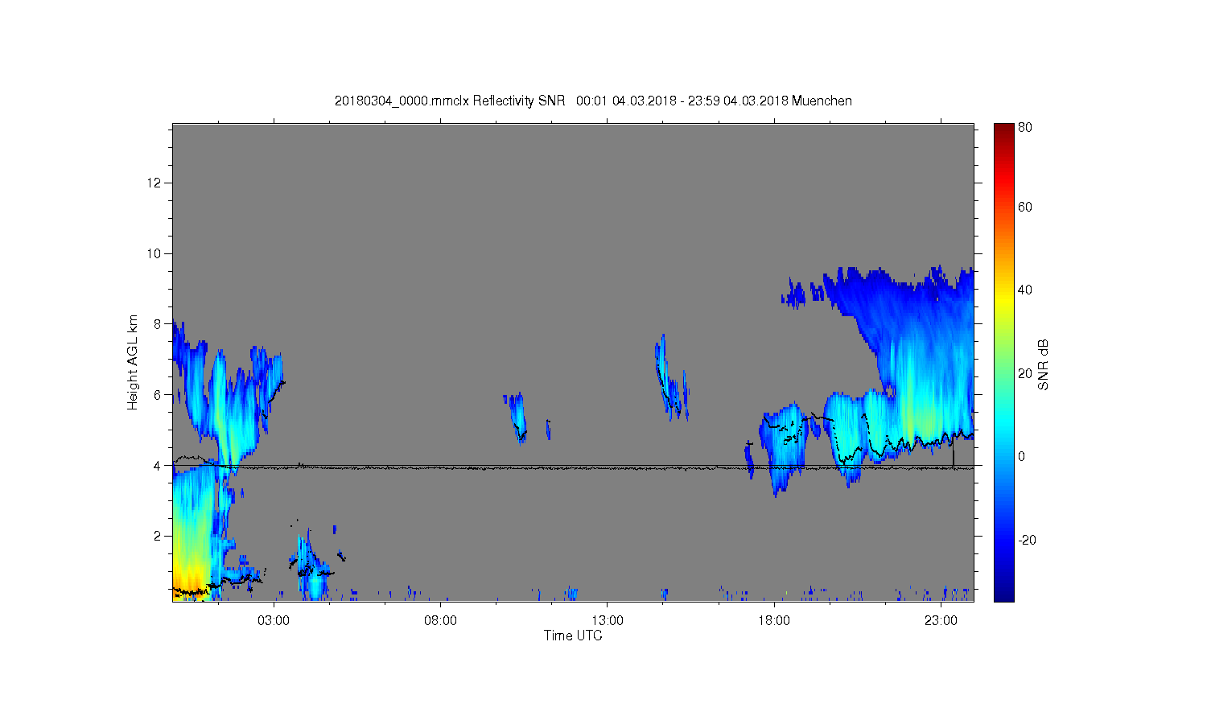This screenshot has width=1207, height=724.
Task: Click the 08:00 time tick label
Action: pos(440,621)
